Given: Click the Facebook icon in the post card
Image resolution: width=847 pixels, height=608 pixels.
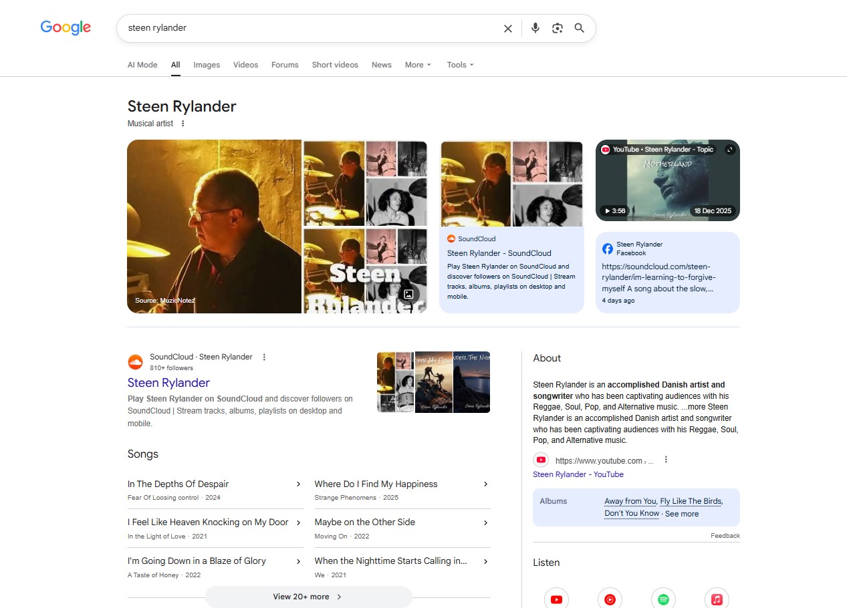Looking at the screenshot, I should 608,249.
